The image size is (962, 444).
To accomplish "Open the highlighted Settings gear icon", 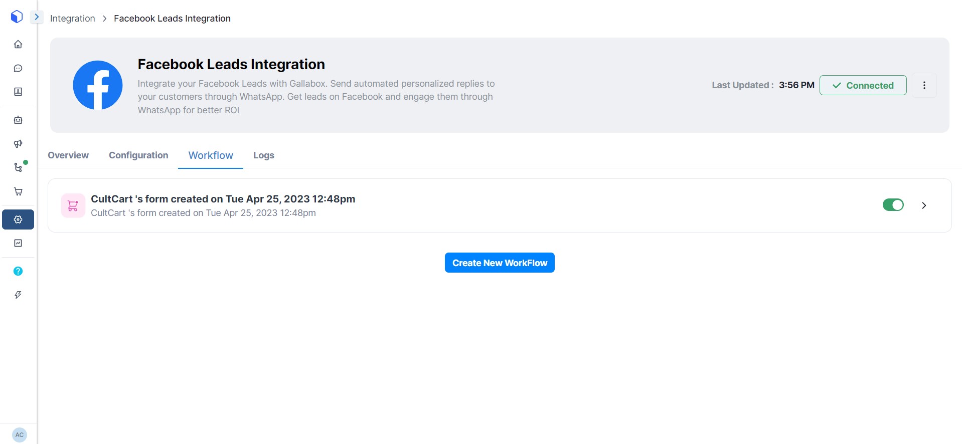I will pyautogui.click(x=18, y=219).
